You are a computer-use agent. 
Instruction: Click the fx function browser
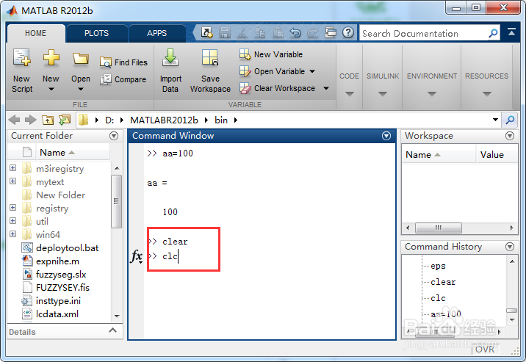point(137,256)
